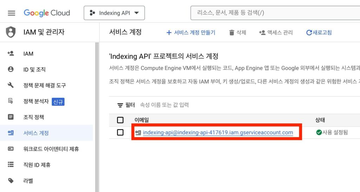Click the trash icon for 삭제
The width and height of the screenshot is (360, 192).
(x=232, y=33)
